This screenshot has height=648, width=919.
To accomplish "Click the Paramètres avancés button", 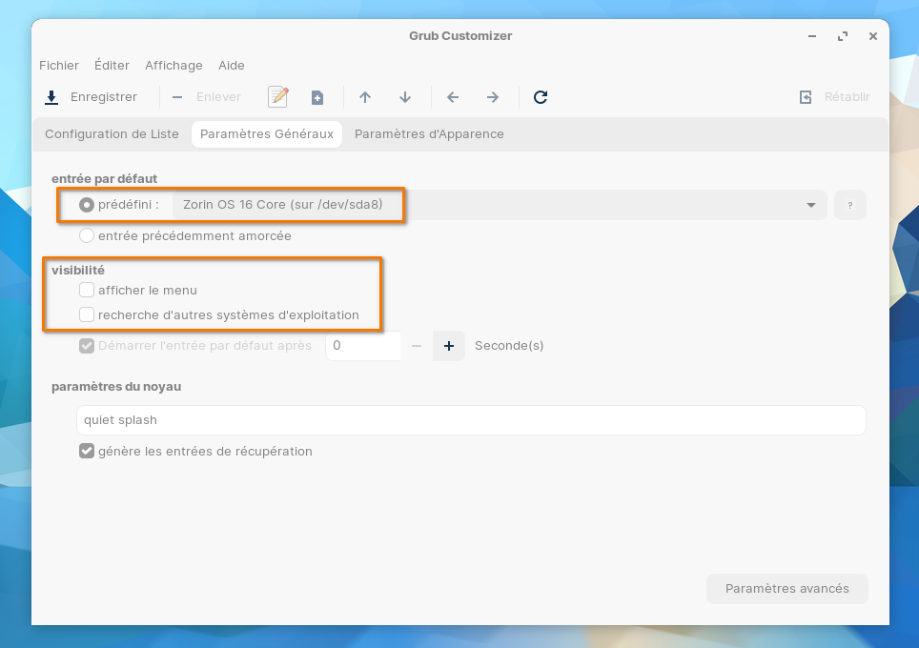I will tap(786, 589).
